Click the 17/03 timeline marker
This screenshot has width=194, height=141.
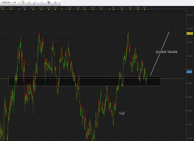coord(130,10)
